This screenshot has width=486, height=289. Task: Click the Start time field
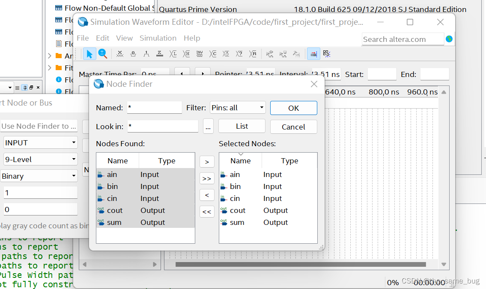pyautogui.click(x=382, y=74)
